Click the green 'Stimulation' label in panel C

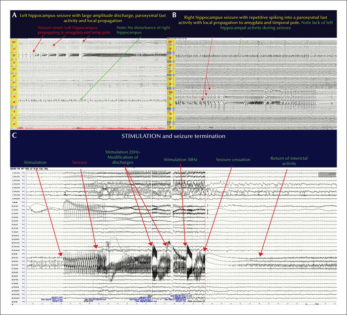click(35, 162)
